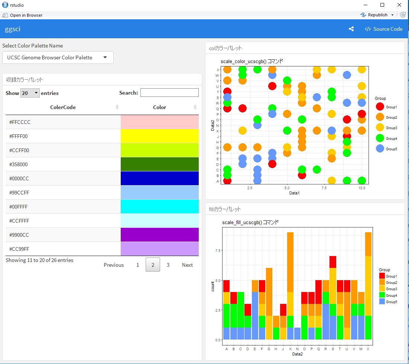Sort the table by Color column
Image resolution: width=409 pixels, height=364 pixels.
tap(159, 107)
